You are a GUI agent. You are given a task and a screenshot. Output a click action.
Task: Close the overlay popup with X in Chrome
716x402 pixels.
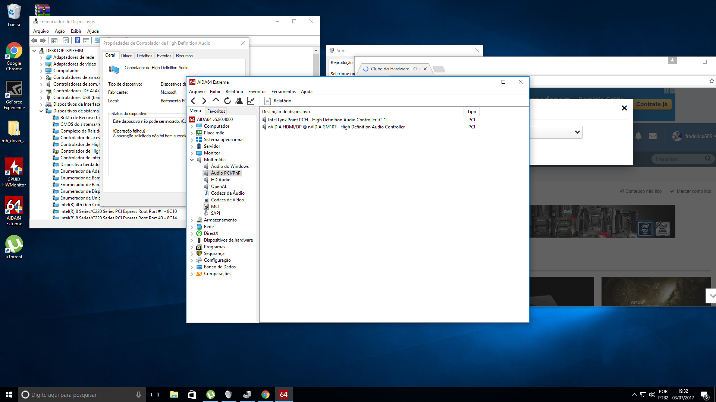(624, 108)
